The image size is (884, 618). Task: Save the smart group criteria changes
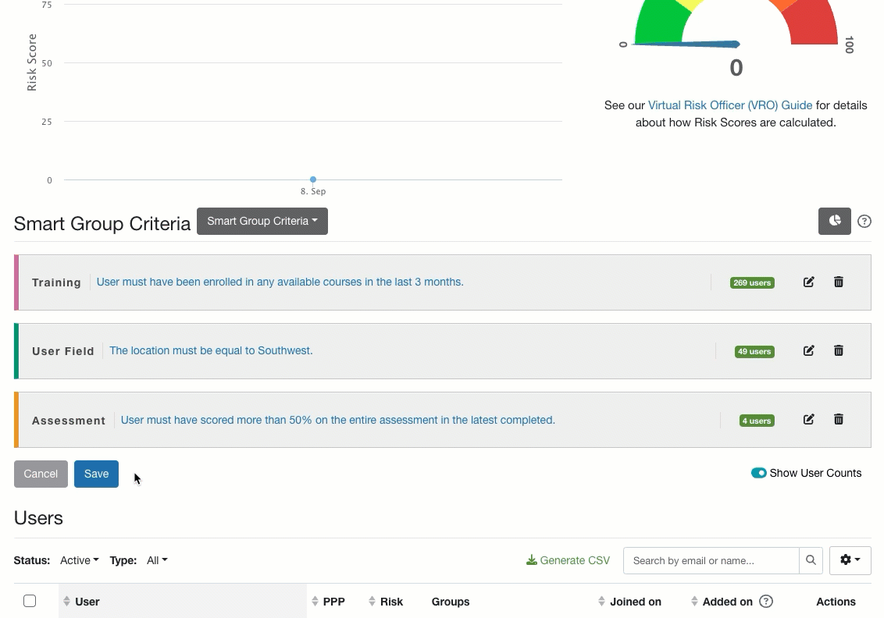click(96, 474)
